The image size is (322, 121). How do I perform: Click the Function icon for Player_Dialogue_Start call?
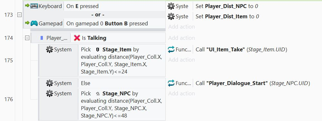point(171,83)
